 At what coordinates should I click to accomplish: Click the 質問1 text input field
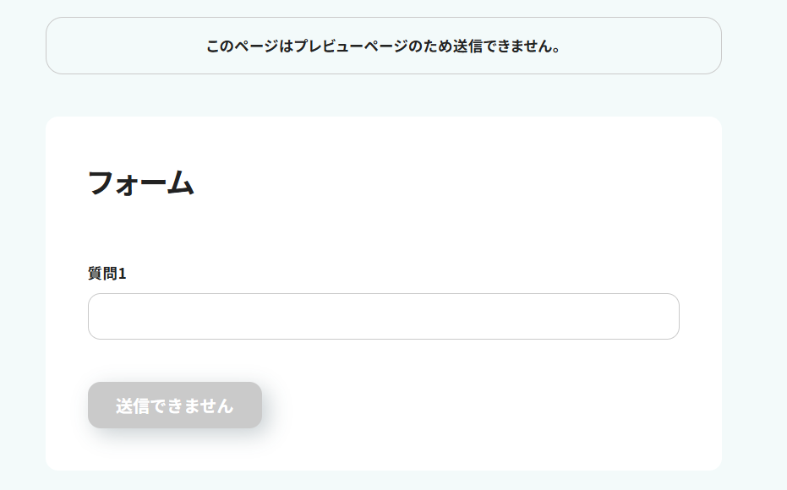point(383,316)
